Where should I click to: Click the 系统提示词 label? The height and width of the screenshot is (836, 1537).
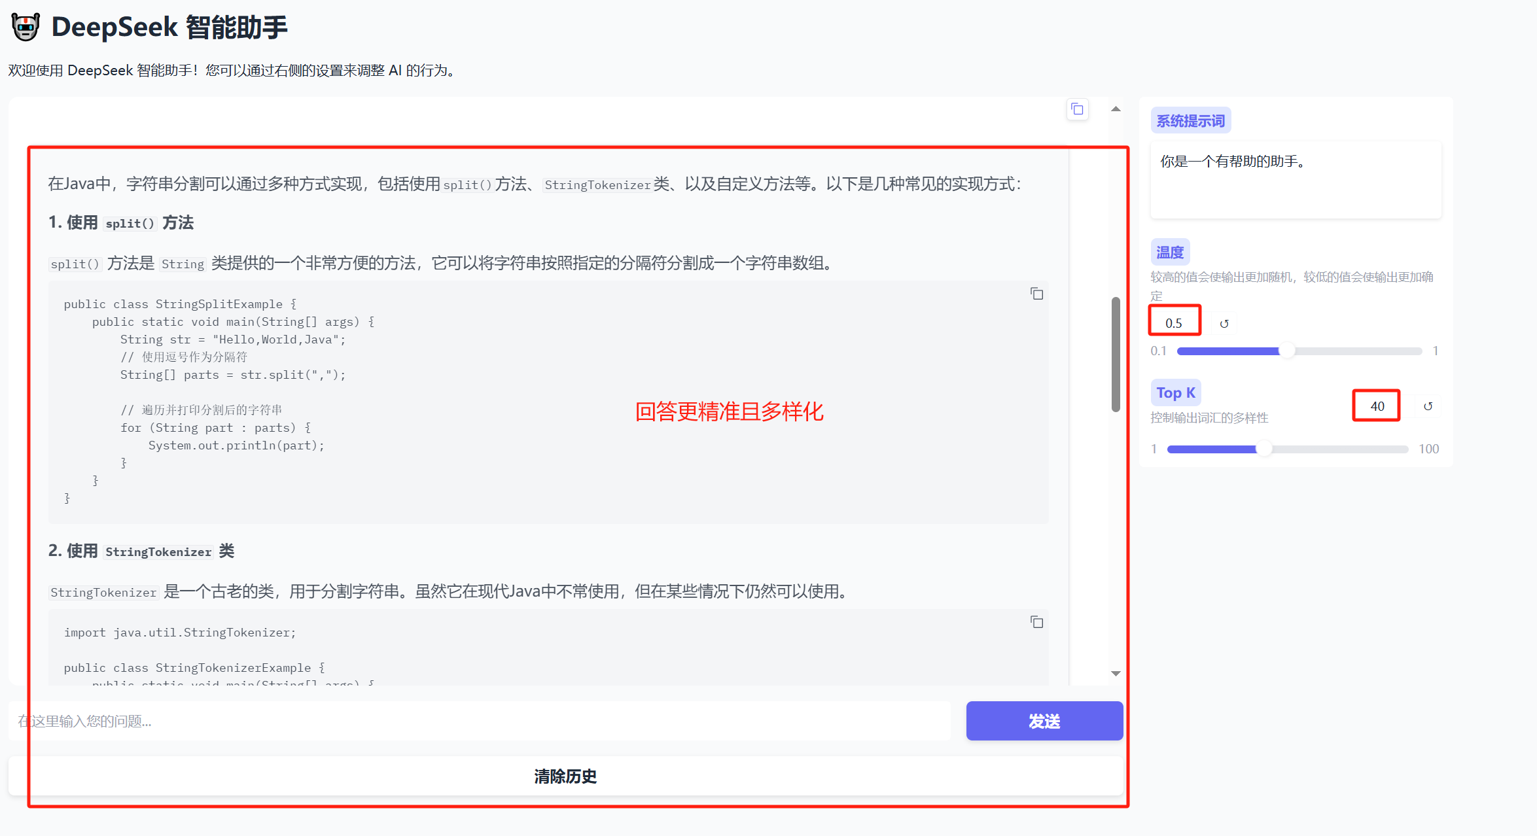coord(1190,121)
